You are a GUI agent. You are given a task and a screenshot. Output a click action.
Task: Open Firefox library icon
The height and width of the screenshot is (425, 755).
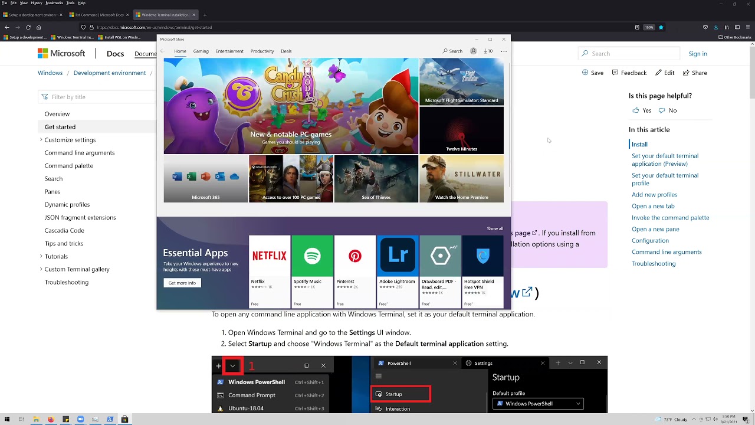click(x=726, y=27)
